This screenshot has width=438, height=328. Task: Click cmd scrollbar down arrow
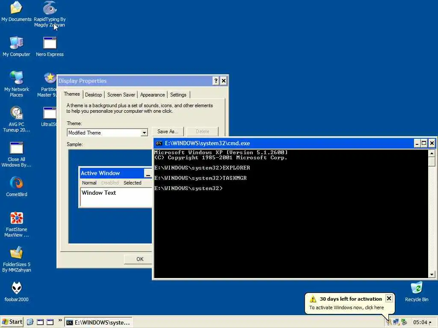tap(432, 275)
